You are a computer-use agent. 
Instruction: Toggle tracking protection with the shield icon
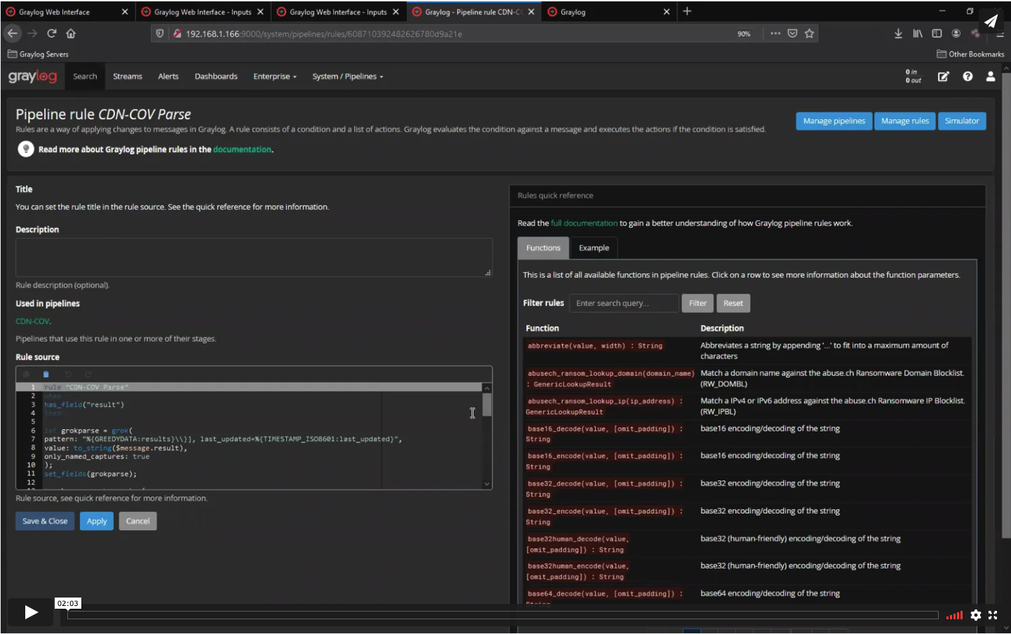coord(159,32)
